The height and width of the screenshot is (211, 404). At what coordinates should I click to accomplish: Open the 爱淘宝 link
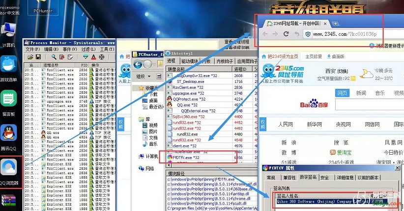pos(341,153)
